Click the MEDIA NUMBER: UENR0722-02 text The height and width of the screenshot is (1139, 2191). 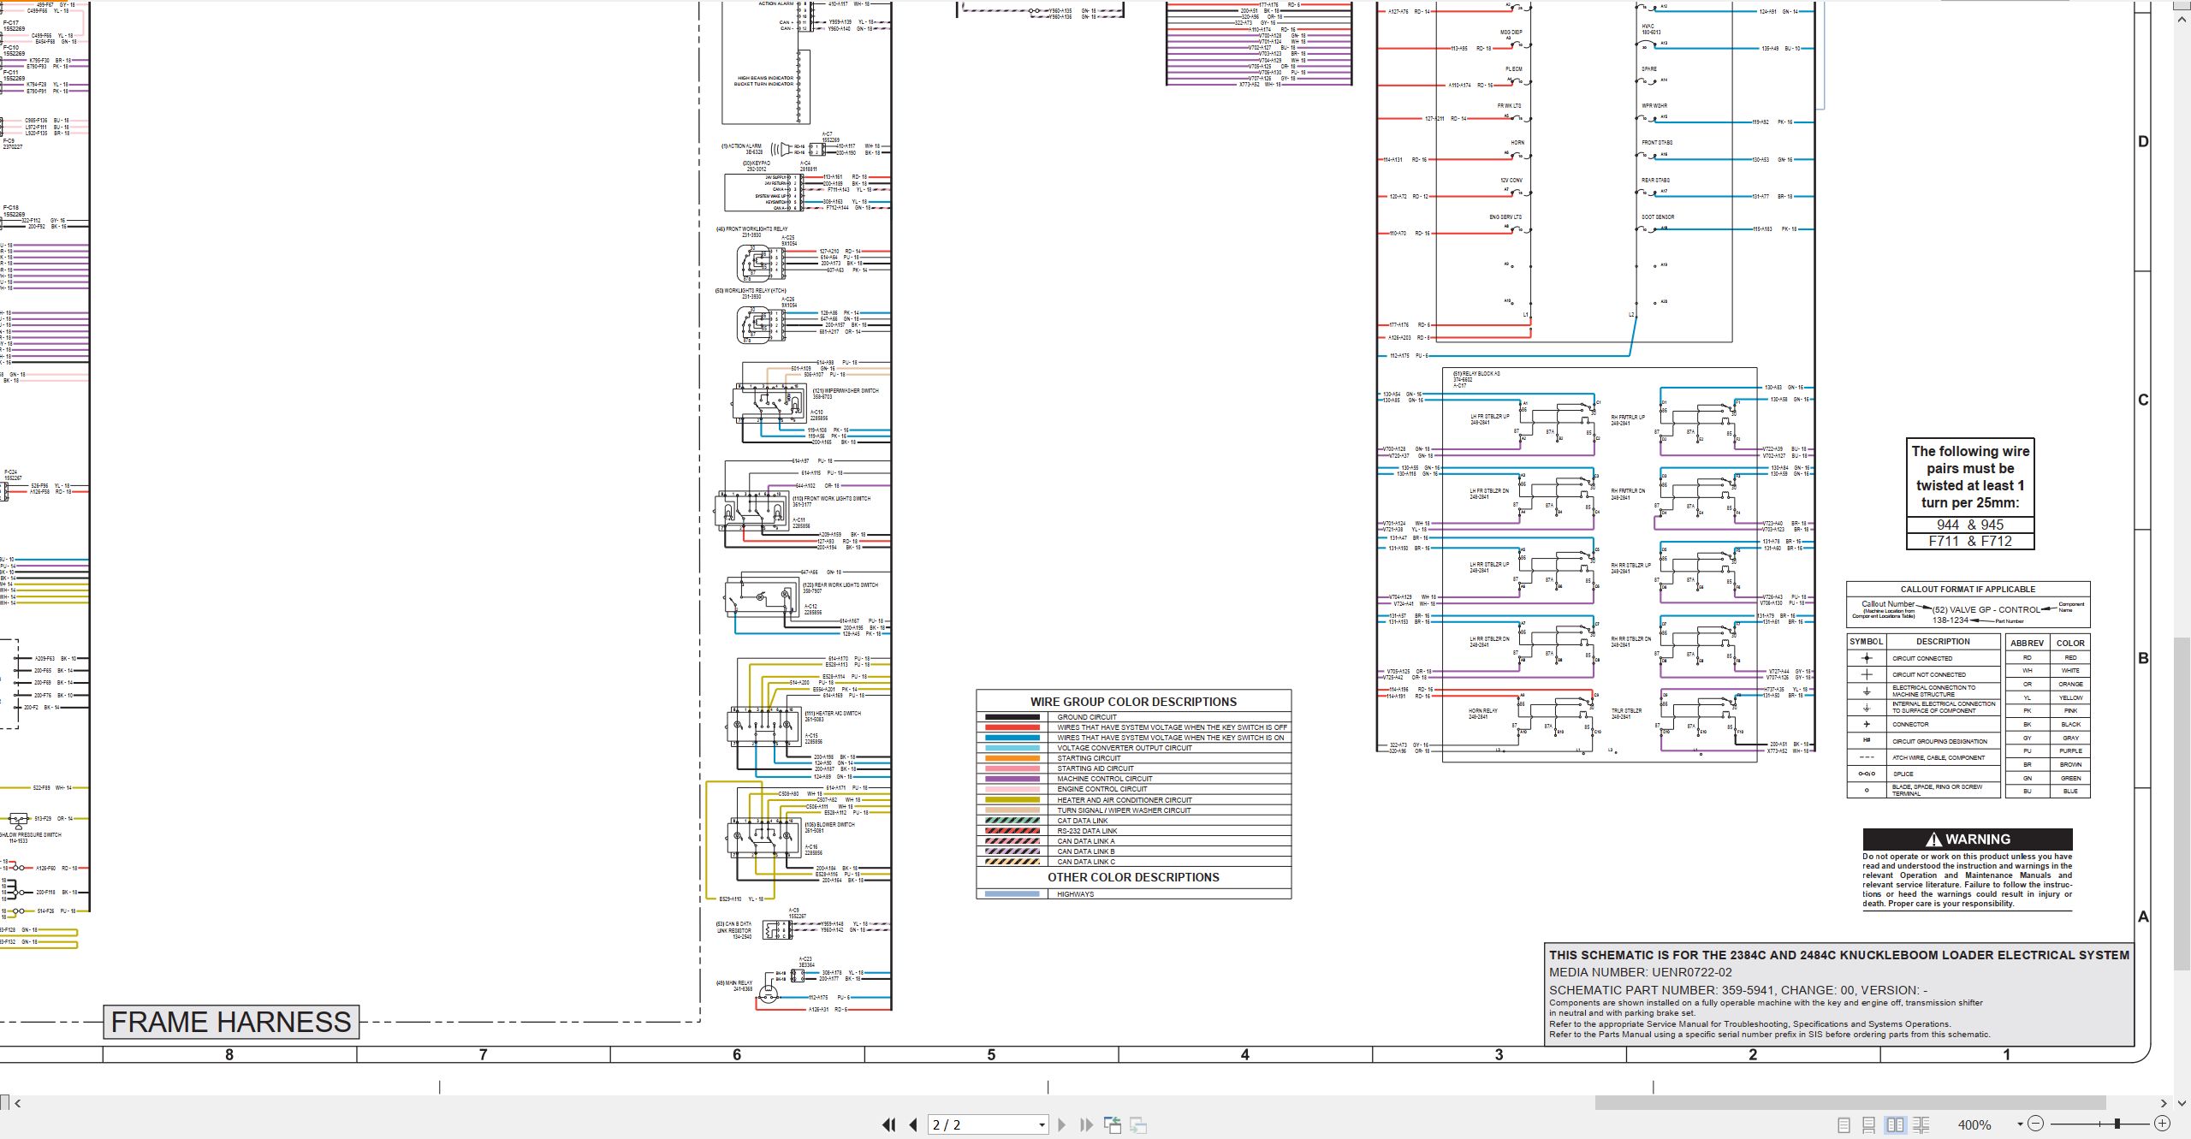pos(1641,972)
